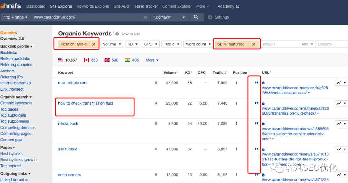The image size is (348, 183).
Task: Open Settings next to the gear icon
Action: 218,17
